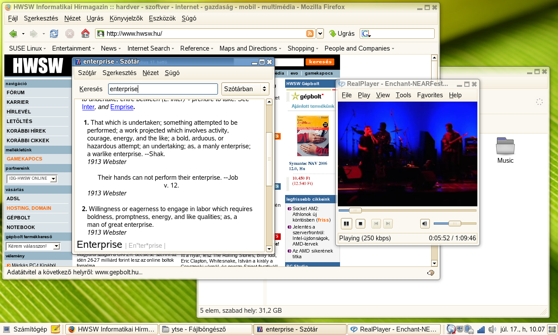Open Socket AM2 article link

coord(310,214)
